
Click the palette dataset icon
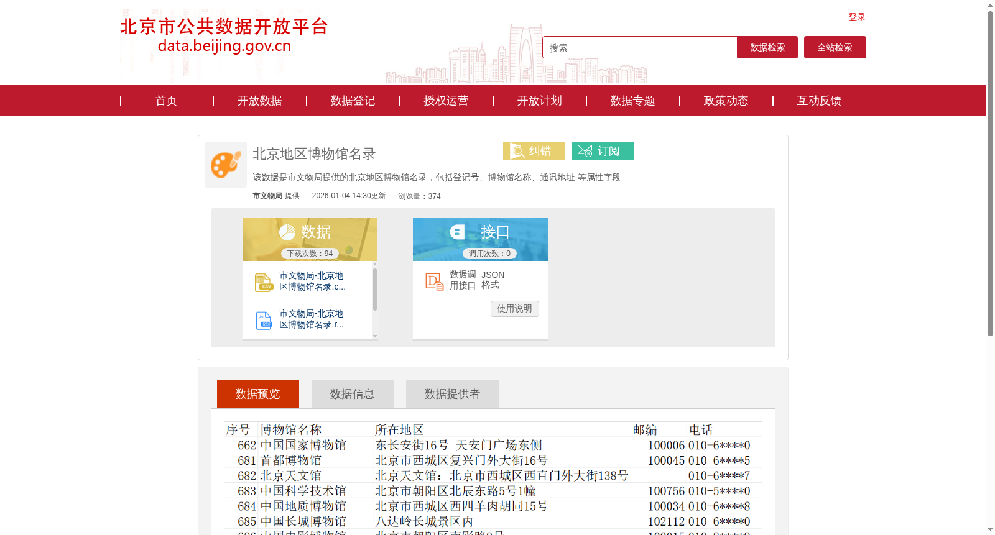click(x=226, y=165)
